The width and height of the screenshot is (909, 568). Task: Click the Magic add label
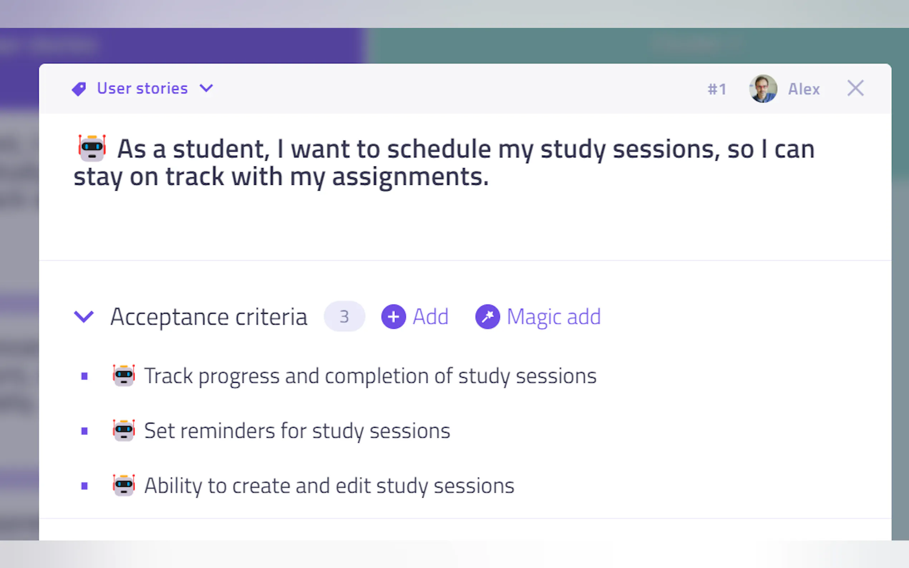click(554, 317)
